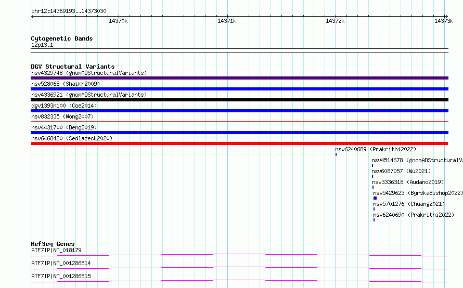
Task: Click the nsv6468420 (Sedlazeck2020) label
Action: (72, 138)
